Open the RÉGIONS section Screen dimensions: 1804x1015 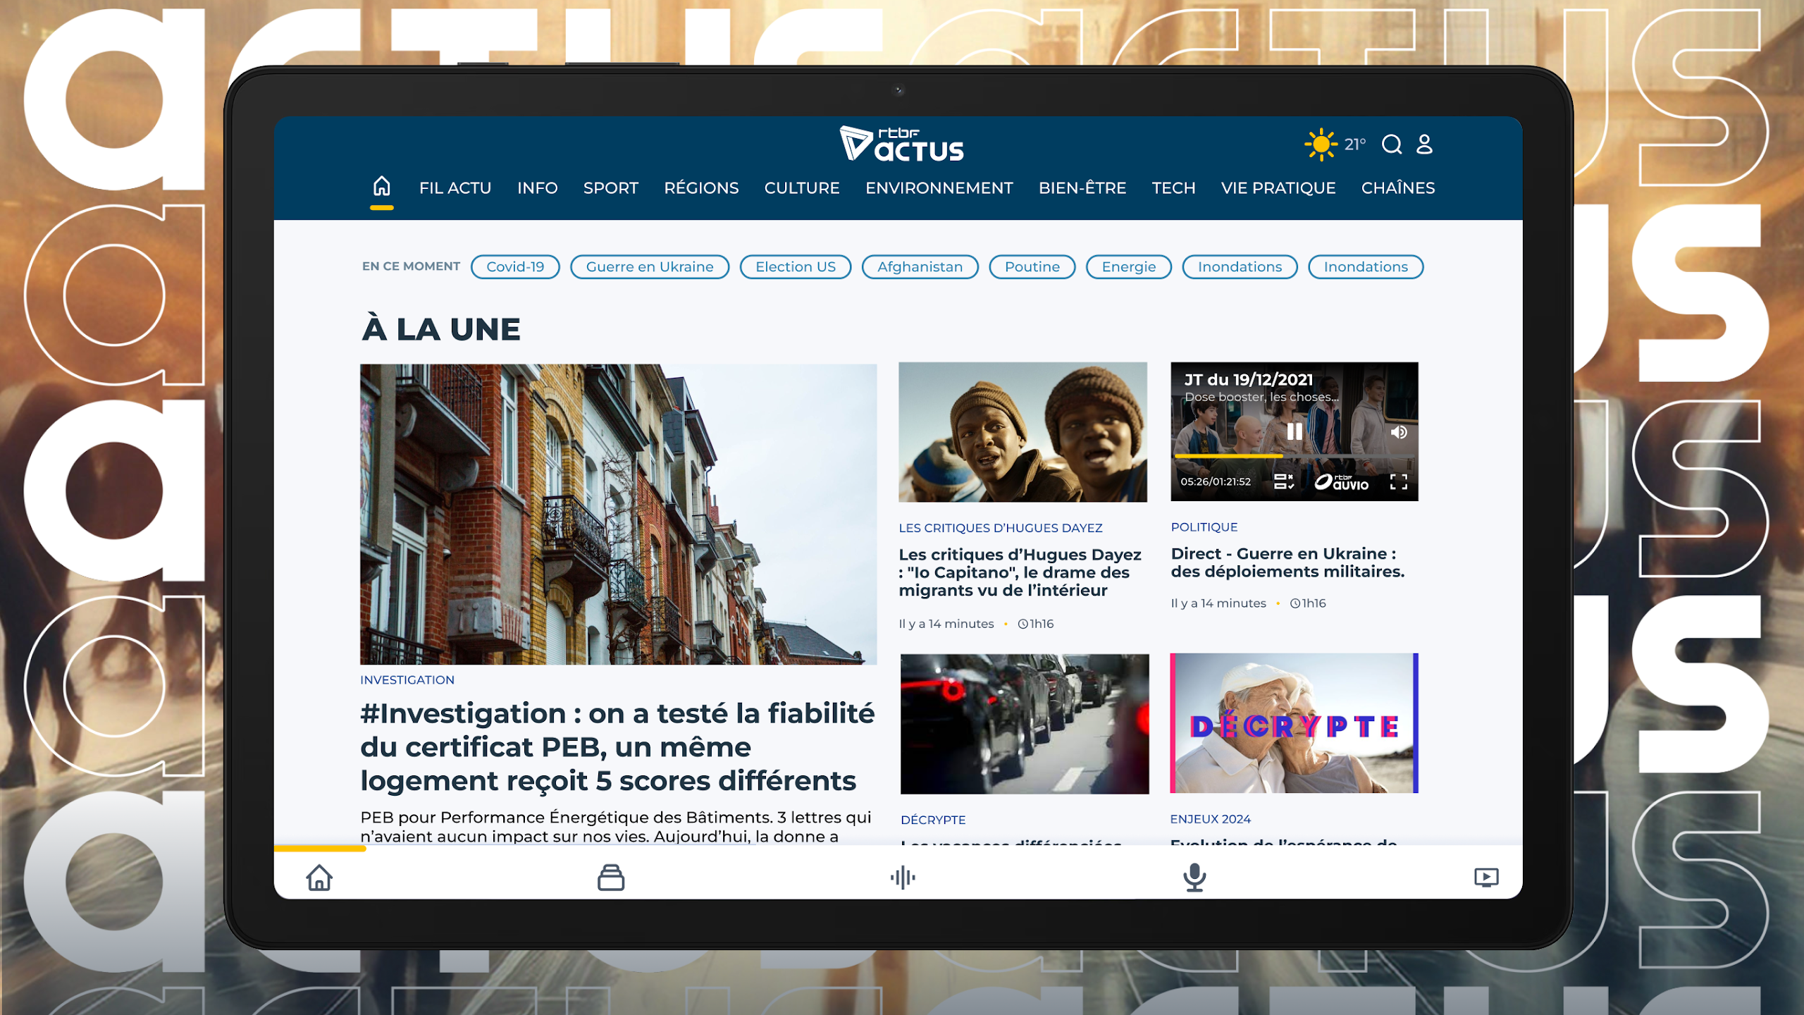tap(701, 188)
